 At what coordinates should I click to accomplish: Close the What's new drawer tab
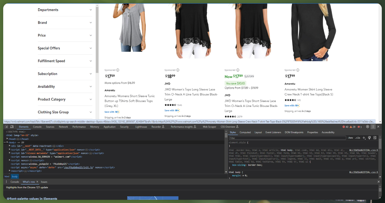tap(37, 182)
